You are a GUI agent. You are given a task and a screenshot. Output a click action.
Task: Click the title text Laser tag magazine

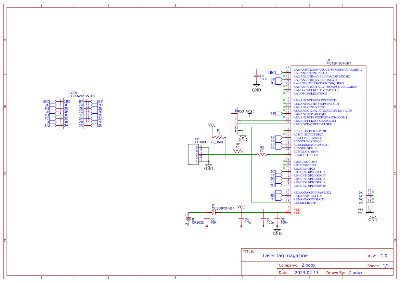coord(285,255)
